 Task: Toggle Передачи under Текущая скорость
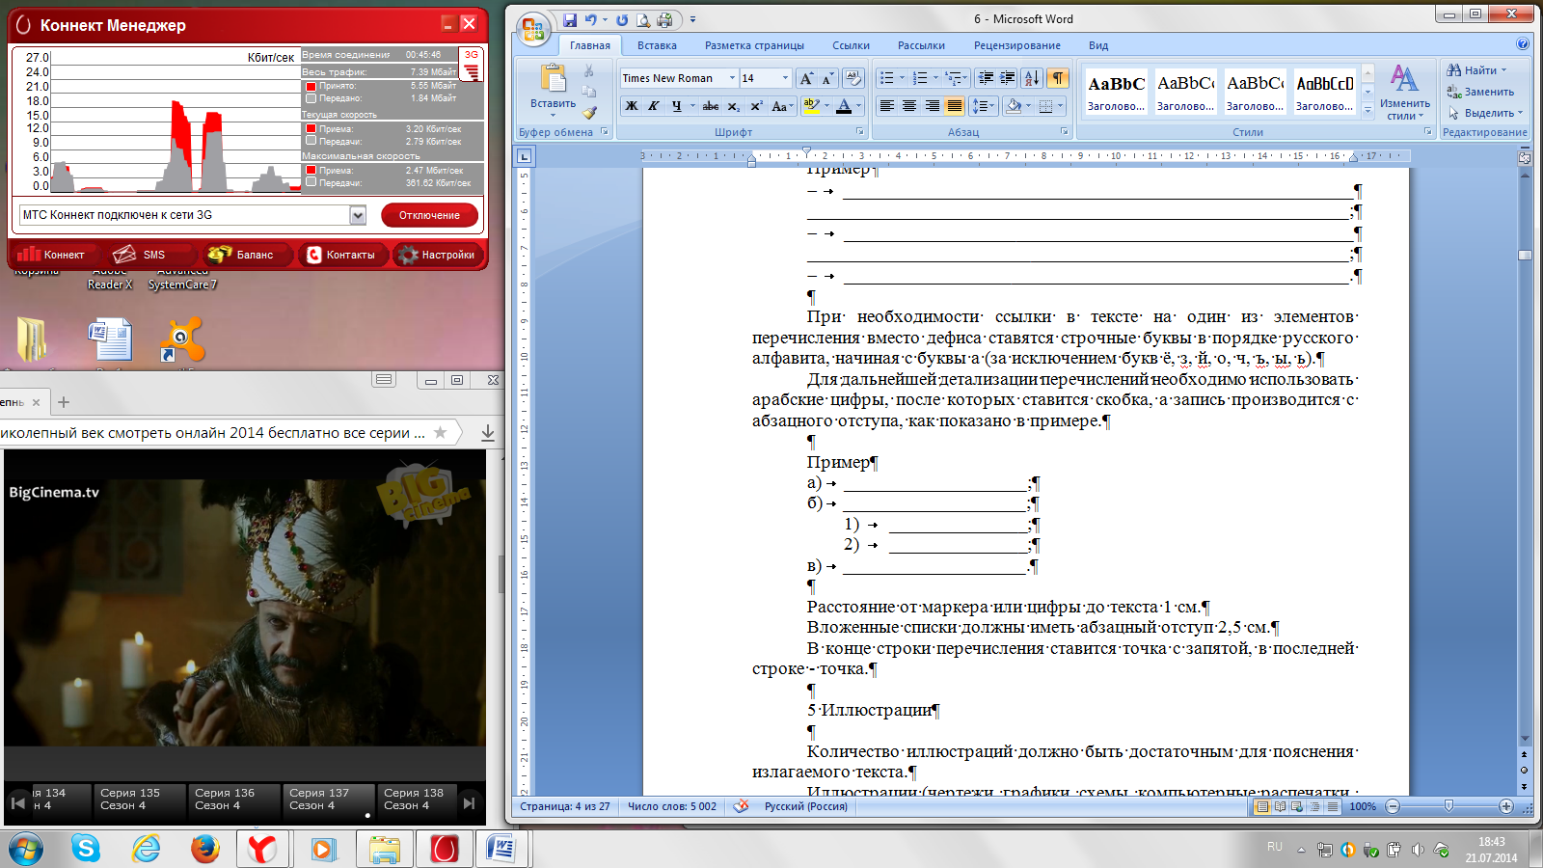pos(311,141)
